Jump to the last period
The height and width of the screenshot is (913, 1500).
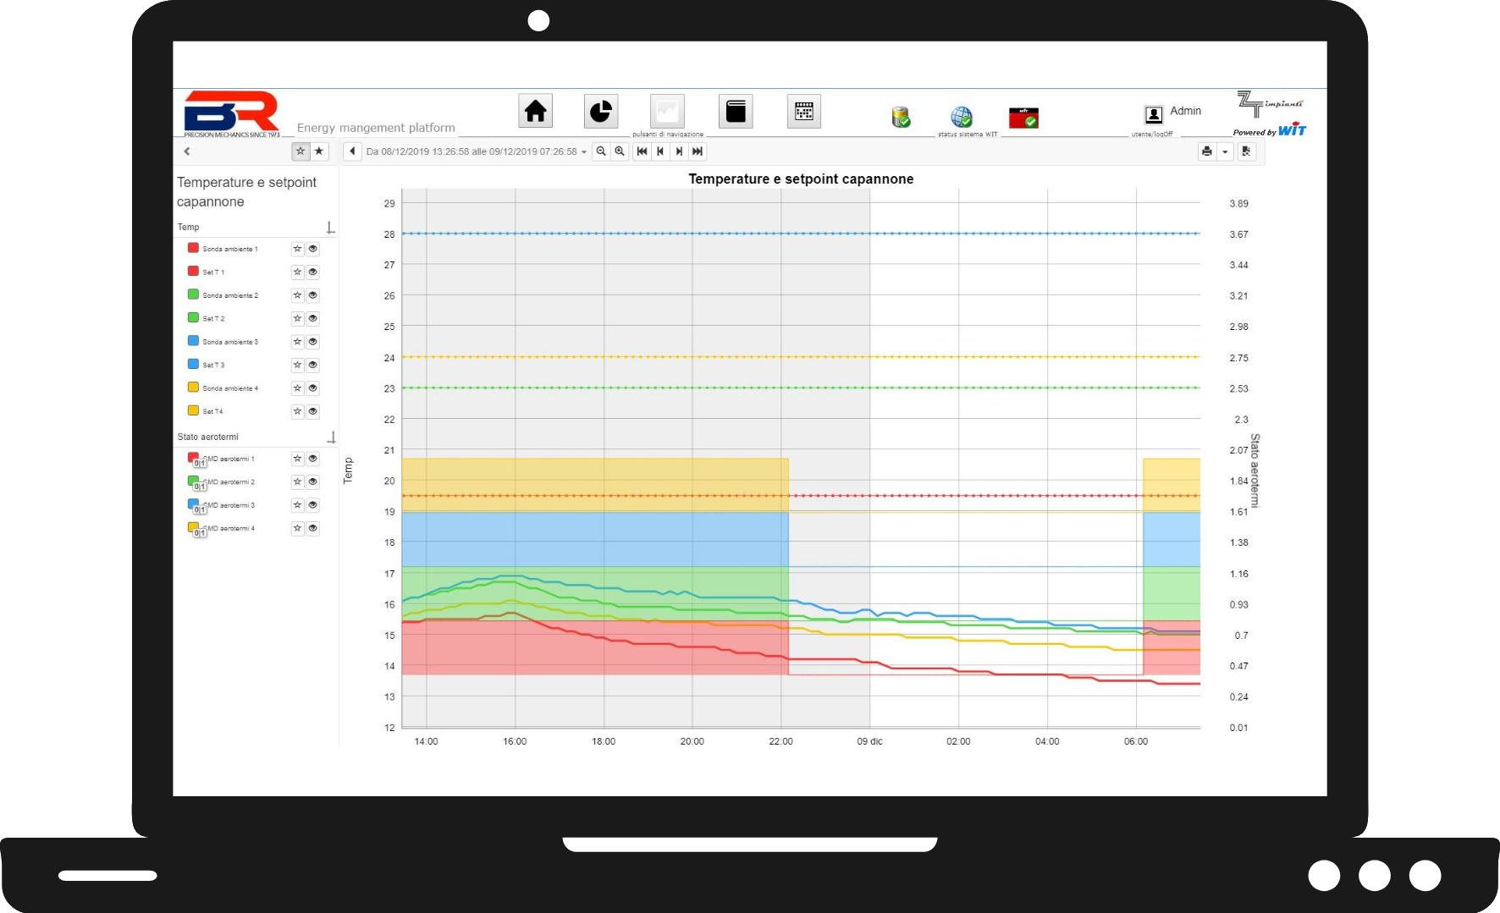[698, 151]
